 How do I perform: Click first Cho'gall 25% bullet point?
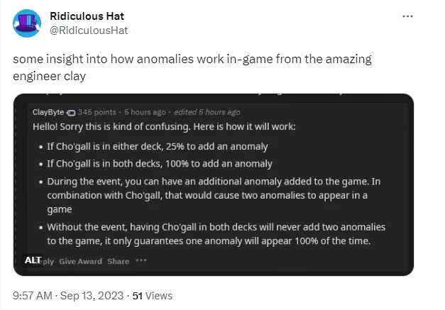[158, 147]
